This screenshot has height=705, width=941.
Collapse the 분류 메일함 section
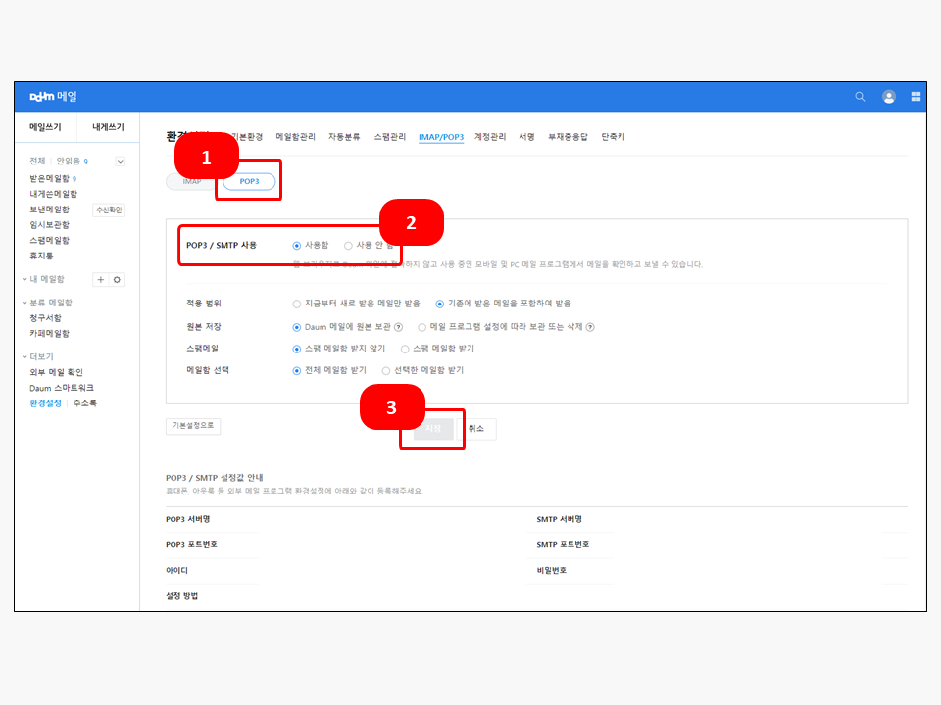point(24,304)
